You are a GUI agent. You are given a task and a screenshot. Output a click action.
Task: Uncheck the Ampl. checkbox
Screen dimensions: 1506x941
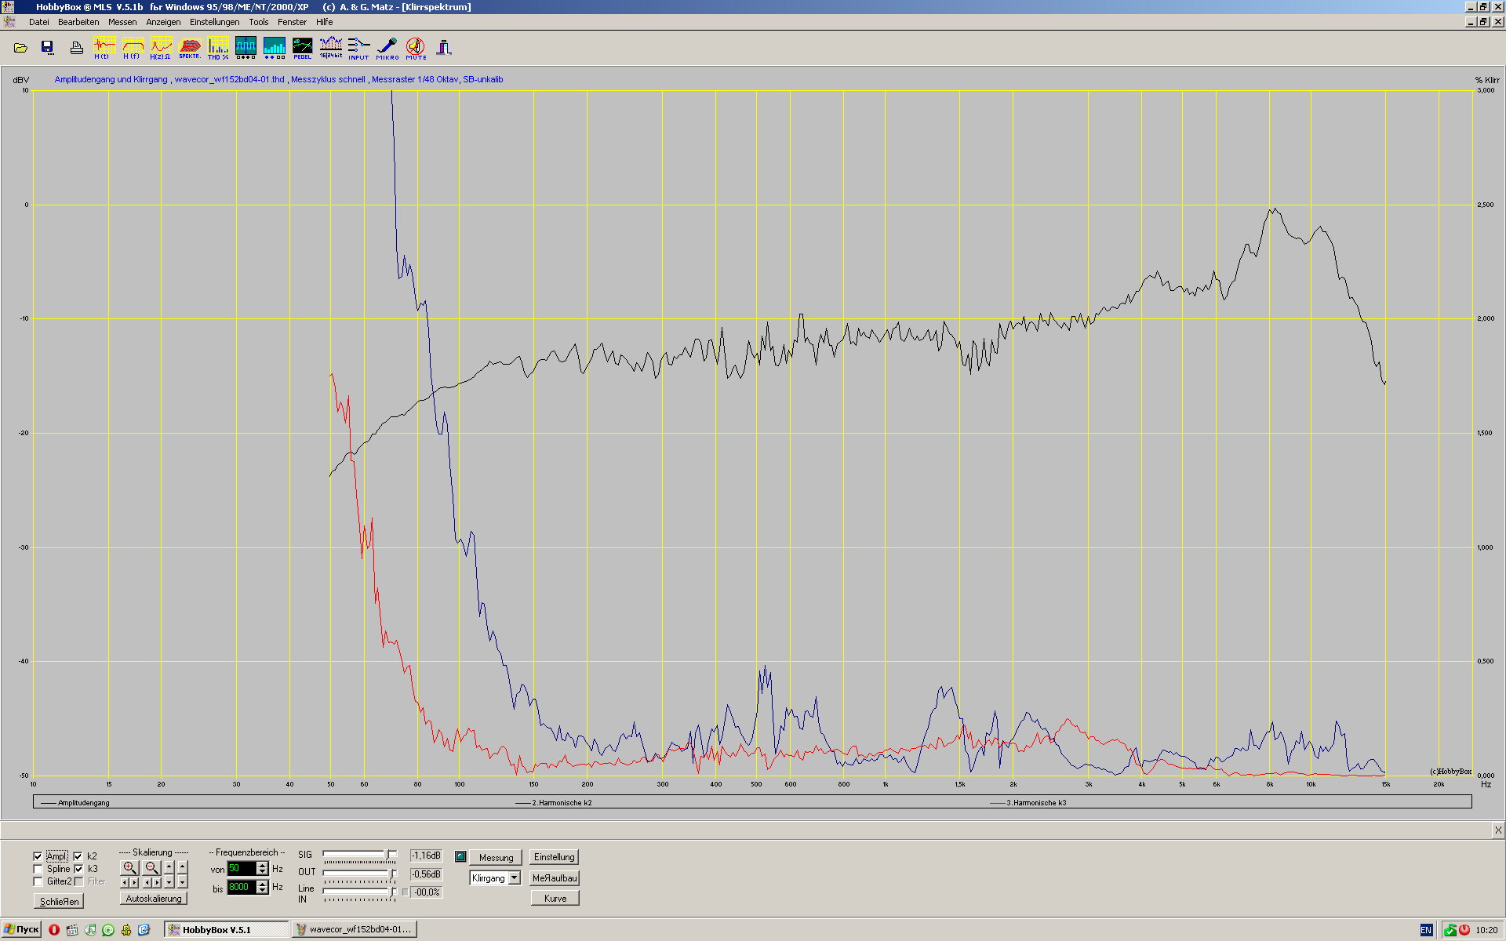pos(38,856)
